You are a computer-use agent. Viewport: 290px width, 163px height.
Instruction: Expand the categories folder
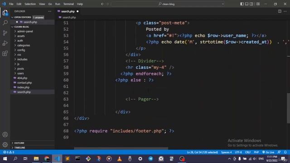tap(24, 45)
